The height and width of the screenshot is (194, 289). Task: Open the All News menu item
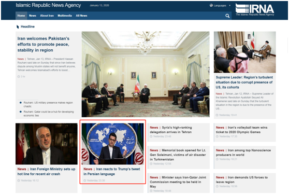pos(81,16)
